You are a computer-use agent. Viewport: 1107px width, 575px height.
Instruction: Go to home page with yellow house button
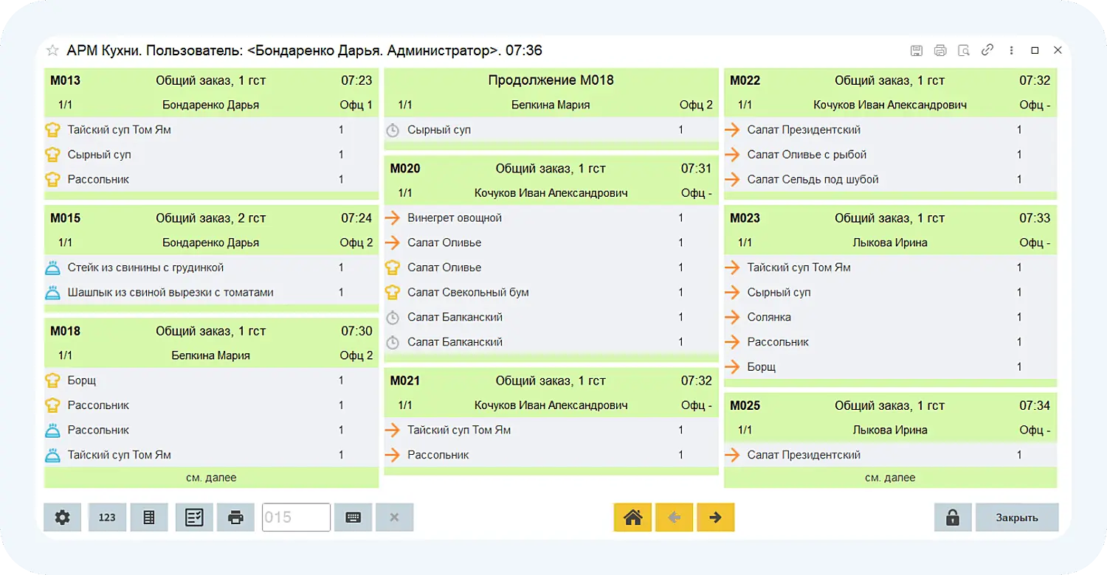coord(632,517)
